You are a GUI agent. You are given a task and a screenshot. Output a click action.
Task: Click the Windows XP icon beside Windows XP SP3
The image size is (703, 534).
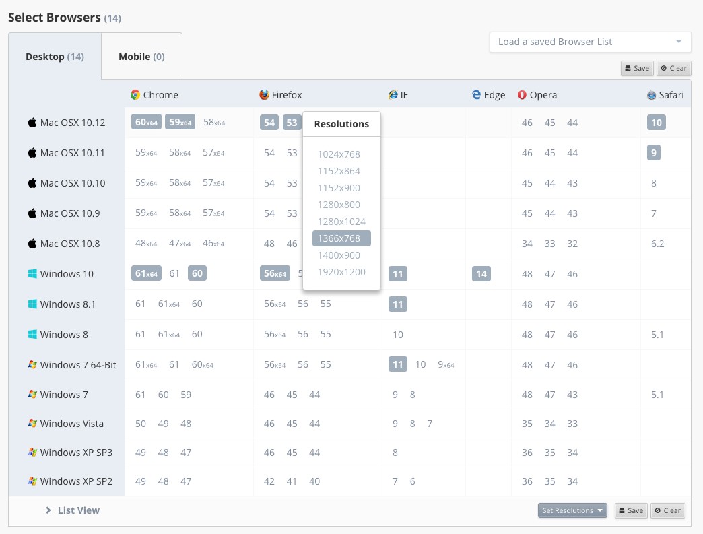32,453
